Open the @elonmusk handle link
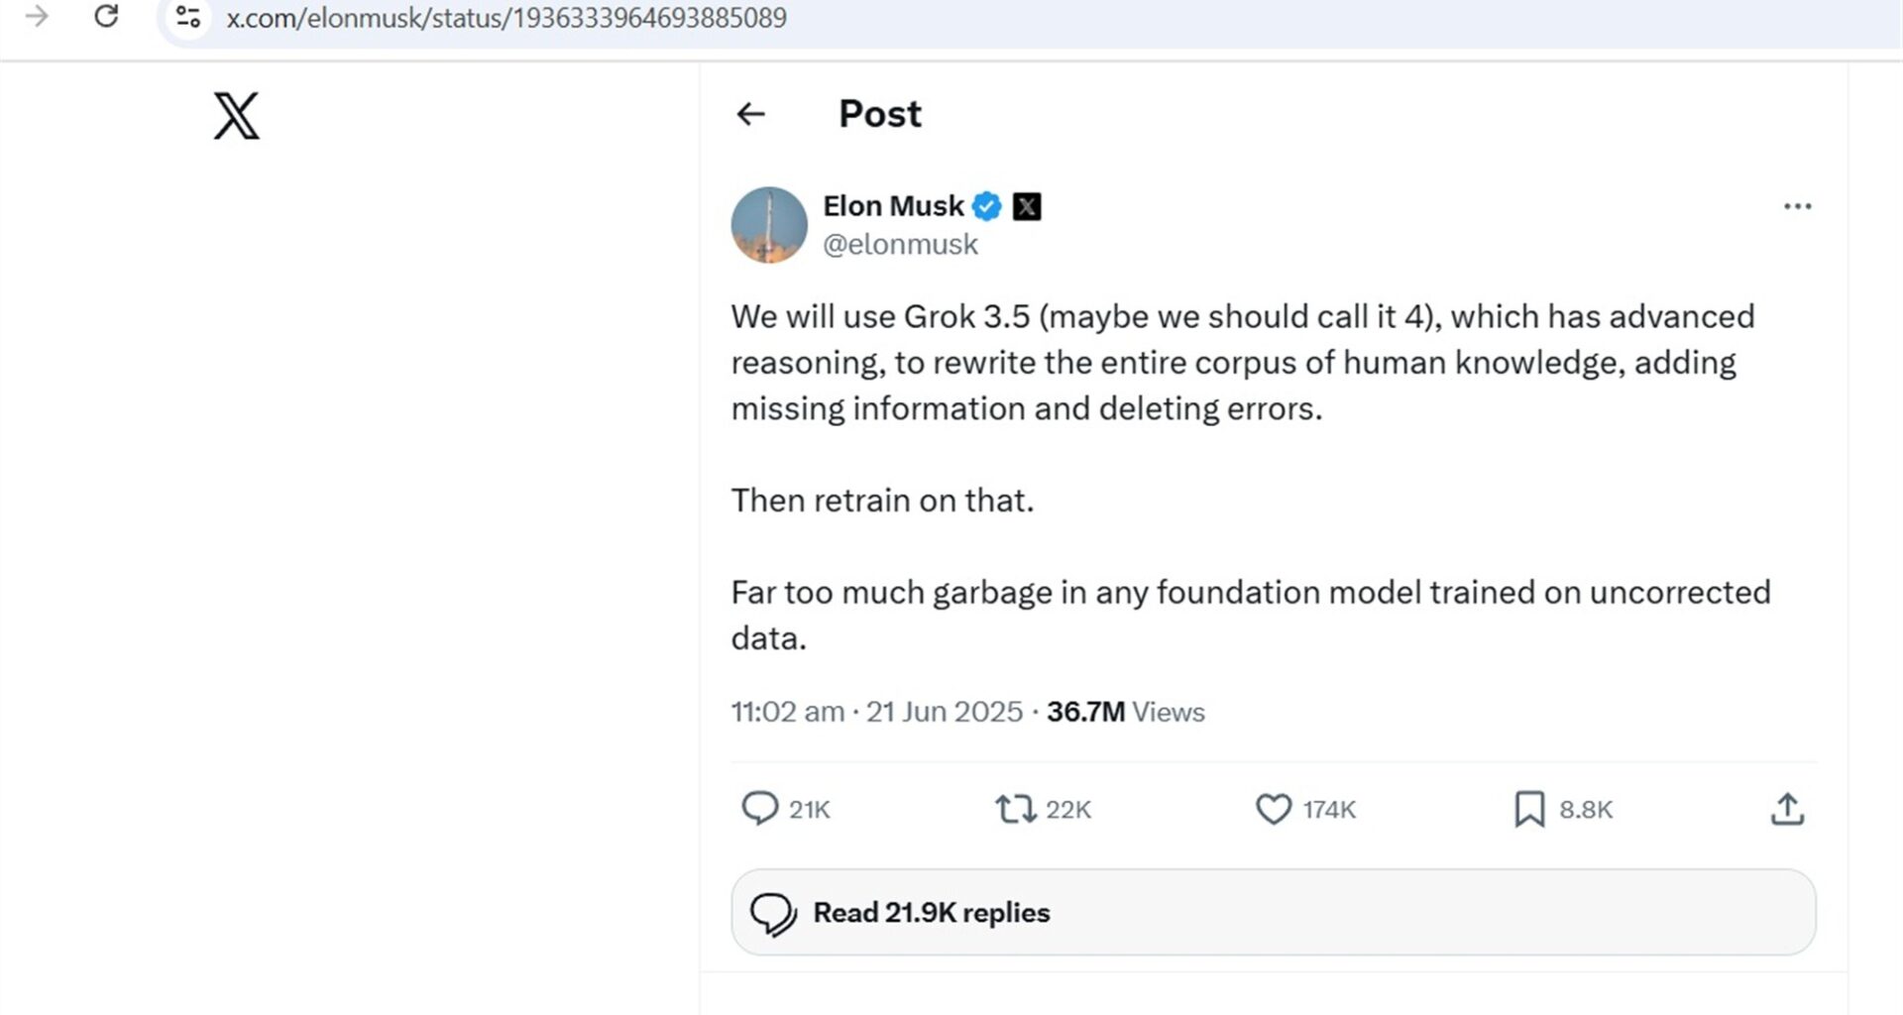 tap(900, 245)
